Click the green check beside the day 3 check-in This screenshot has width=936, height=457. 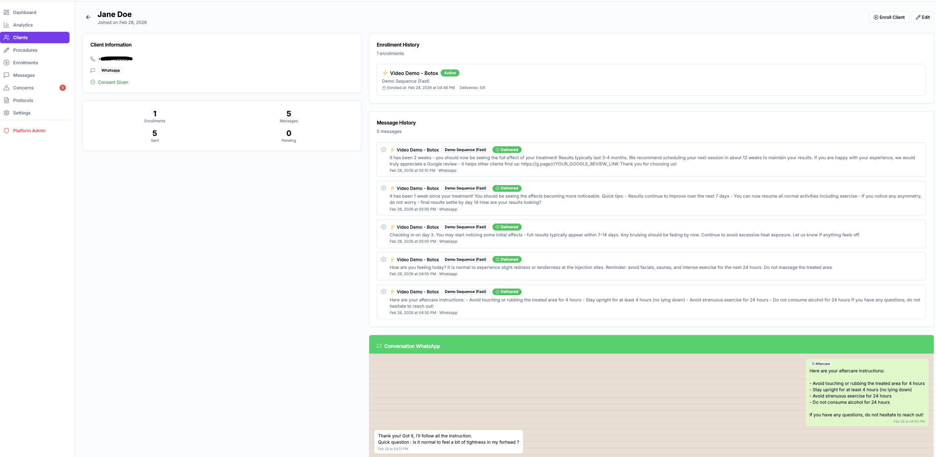point(384,226)
